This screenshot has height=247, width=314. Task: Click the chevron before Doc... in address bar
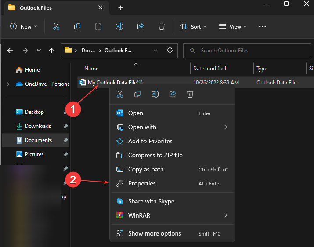point(76,51)
